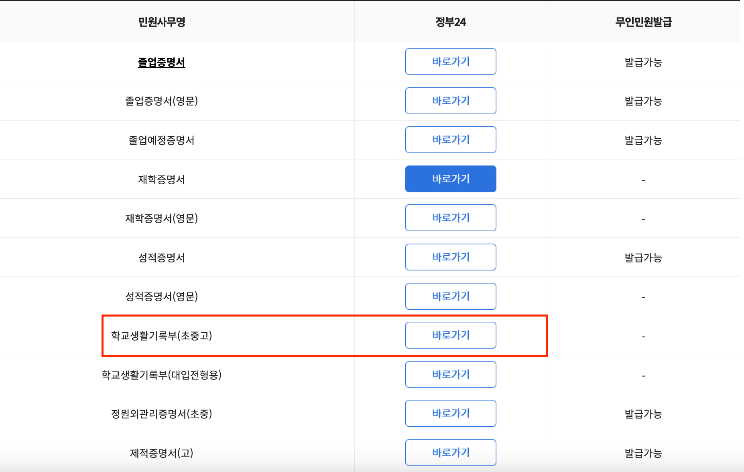Open 정부24 link for 졸업증명서(영문)
This screenshot has width=744, height=472.
[451, 101]
